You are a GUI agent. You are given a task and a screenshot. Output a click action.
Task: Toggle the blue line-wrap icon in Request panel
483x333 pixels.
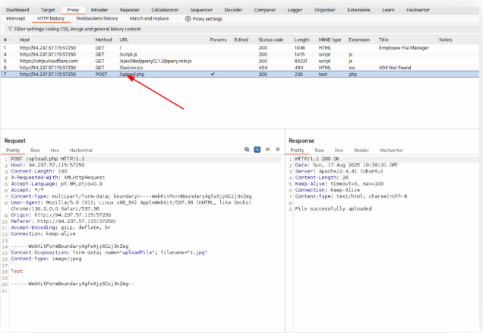(257, 150)
